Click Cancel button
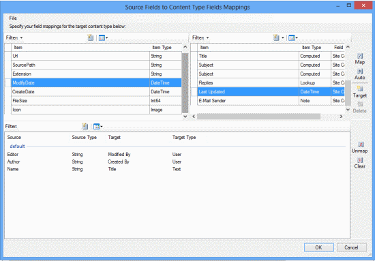The width and height of the screenshot is (377, 261). click(352, 247)
